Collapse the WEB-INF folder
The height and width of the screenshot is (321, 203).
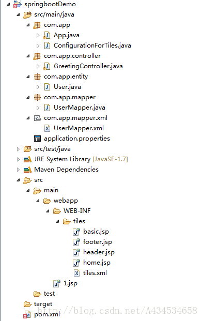48,211
